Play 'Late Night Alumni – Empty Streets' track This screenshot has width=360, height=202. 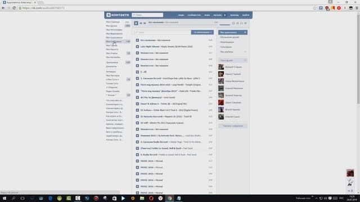[137, 47]
